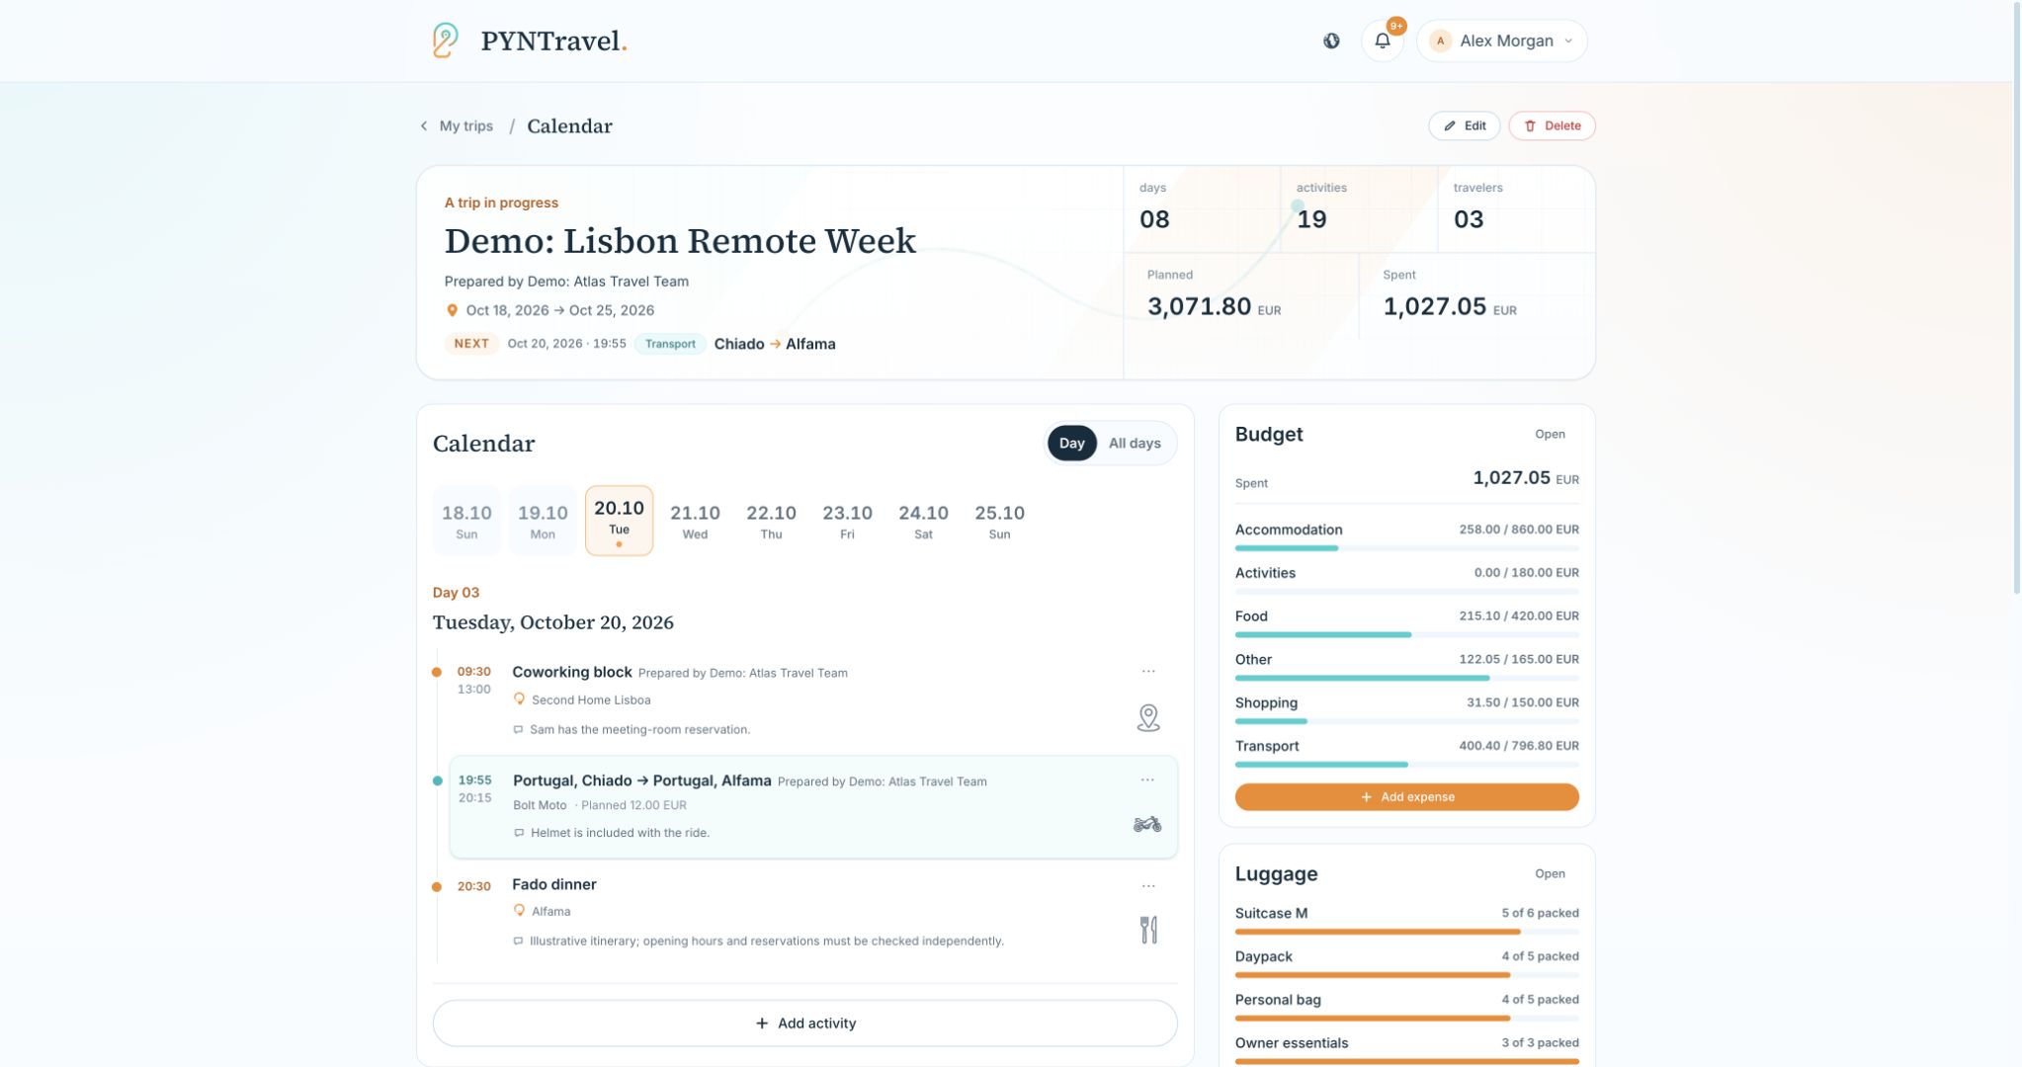
Task: Click the Add activity button
Action: pyautogui.click(x=804, y=1024)
